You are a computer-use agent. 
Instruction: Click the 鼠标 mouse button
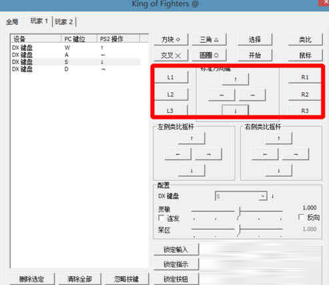click(x=305, y=55)
